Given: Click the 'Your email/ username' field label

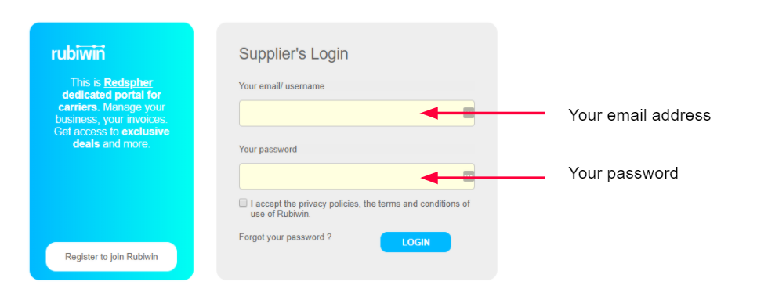Looking at the screenshot, I should 281,86.
